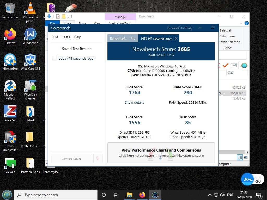
Task: Open the Recycle Bin desktop icon
Action: pos(10,11)
